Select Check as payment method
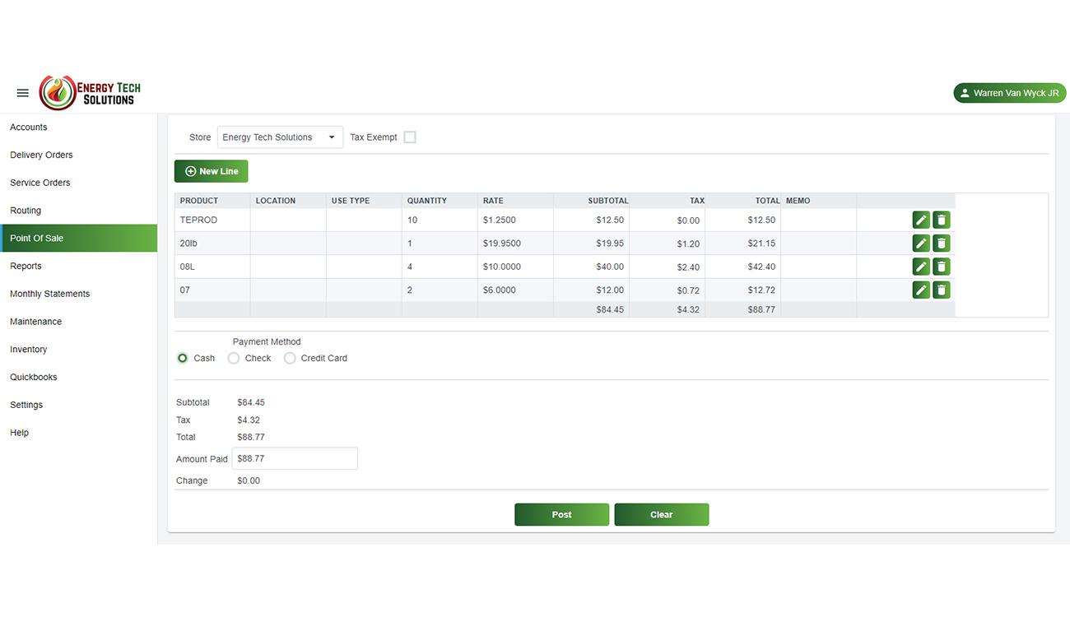This screenshot has width=1070, height=617. pyautogui.click(x=234, y=359)
